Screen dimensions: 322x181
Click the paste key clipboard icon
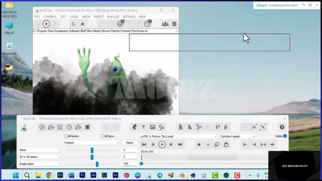(226, 145)
